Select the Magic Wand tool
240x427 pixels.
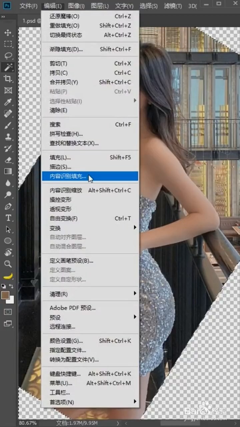[8, 67]
